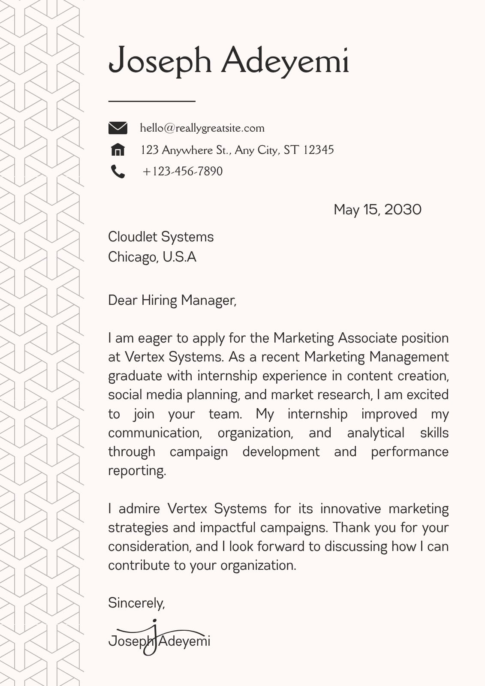
Task: Click the cursive J signature flourish
Action: 152,637
